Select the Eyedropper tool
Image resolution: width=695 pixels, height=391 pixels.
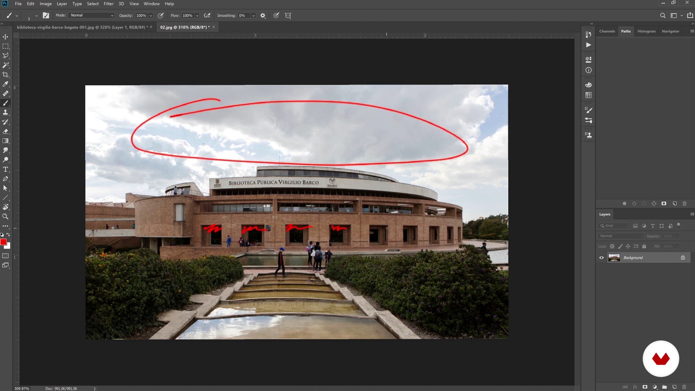(5, 84)
